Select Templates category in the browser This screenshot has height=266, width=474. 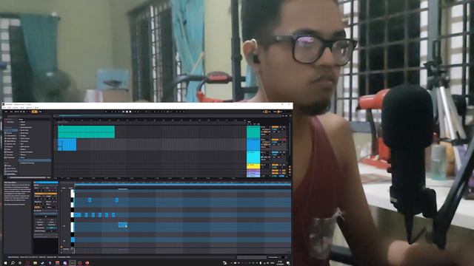(10, 157)
